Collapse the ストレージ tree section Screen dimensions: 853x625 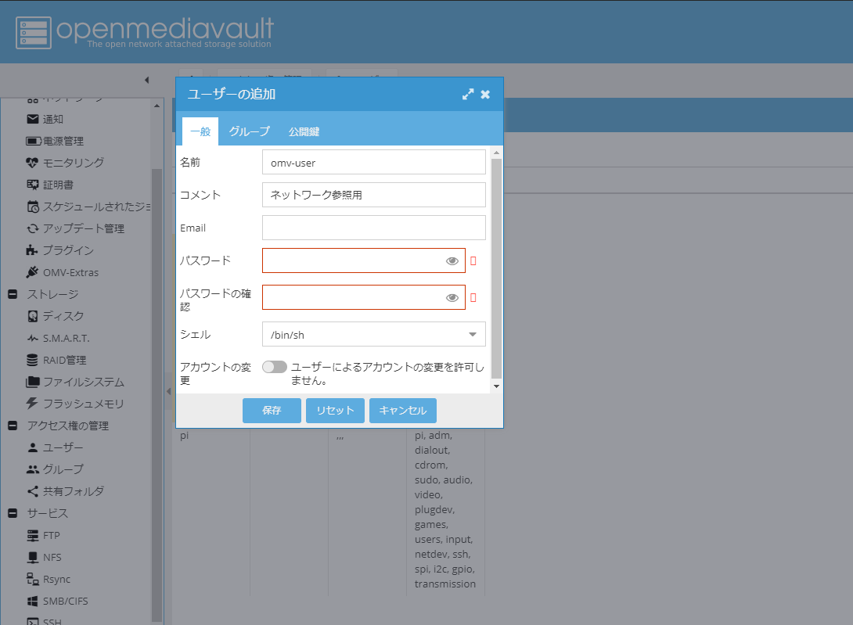pyautogui.click(x=13, y=294)
